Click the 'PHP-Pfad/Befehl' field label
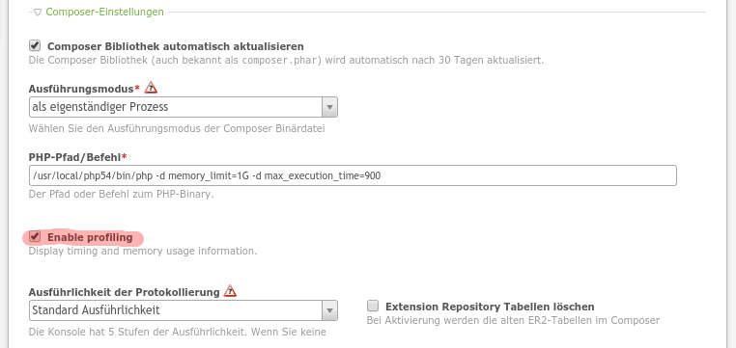This screenshot has height=348, width=736. click(x=78, y=156)
